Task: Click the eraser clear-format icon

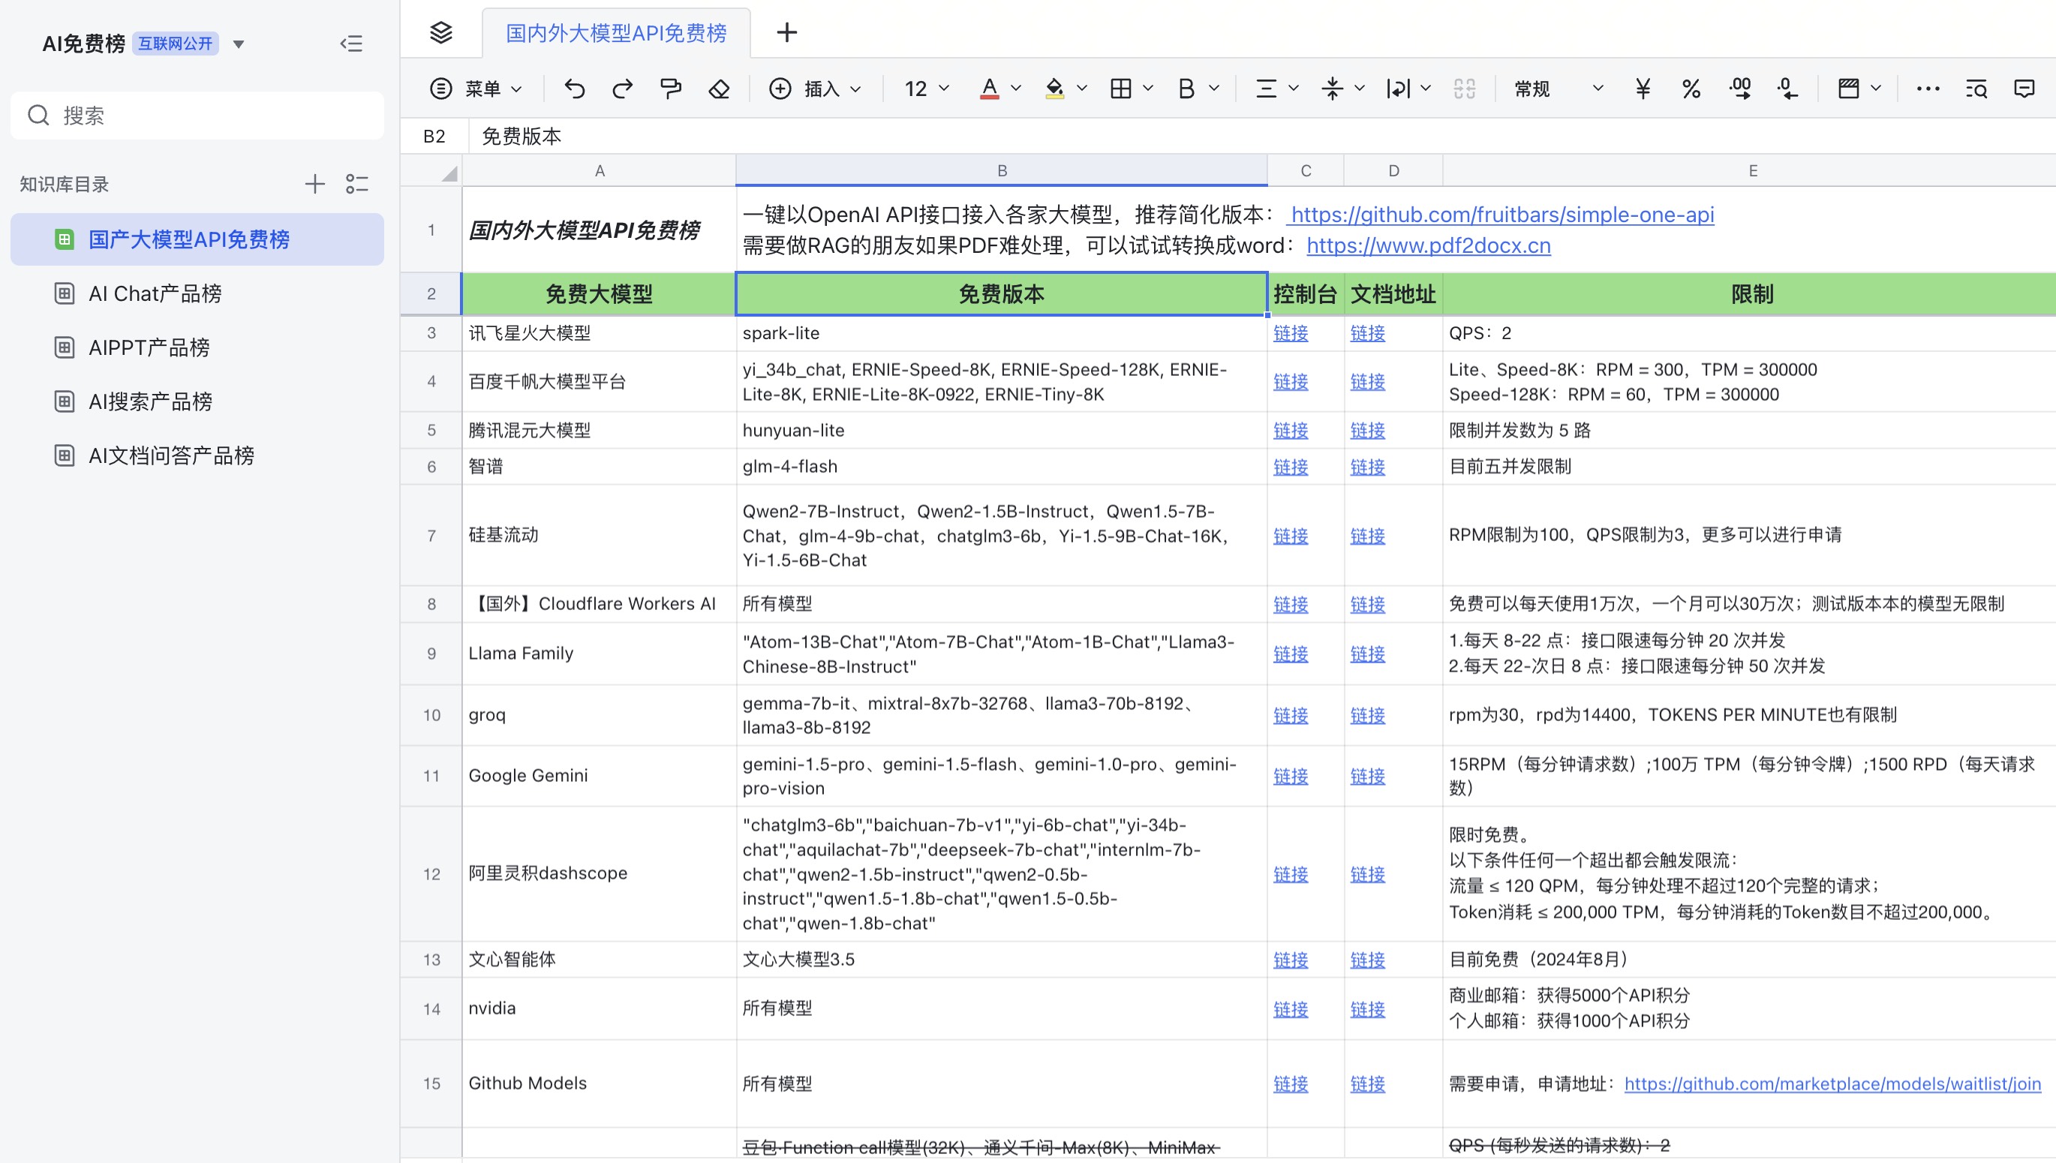Action: point(719,88)
